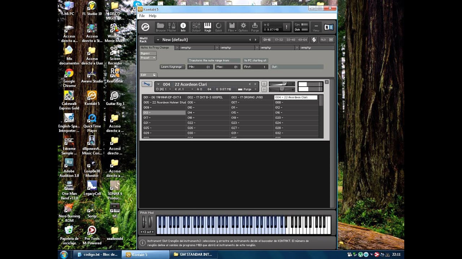Toggle the script Edit button
This screenshot has width=462, height=259.
point(148,75)
